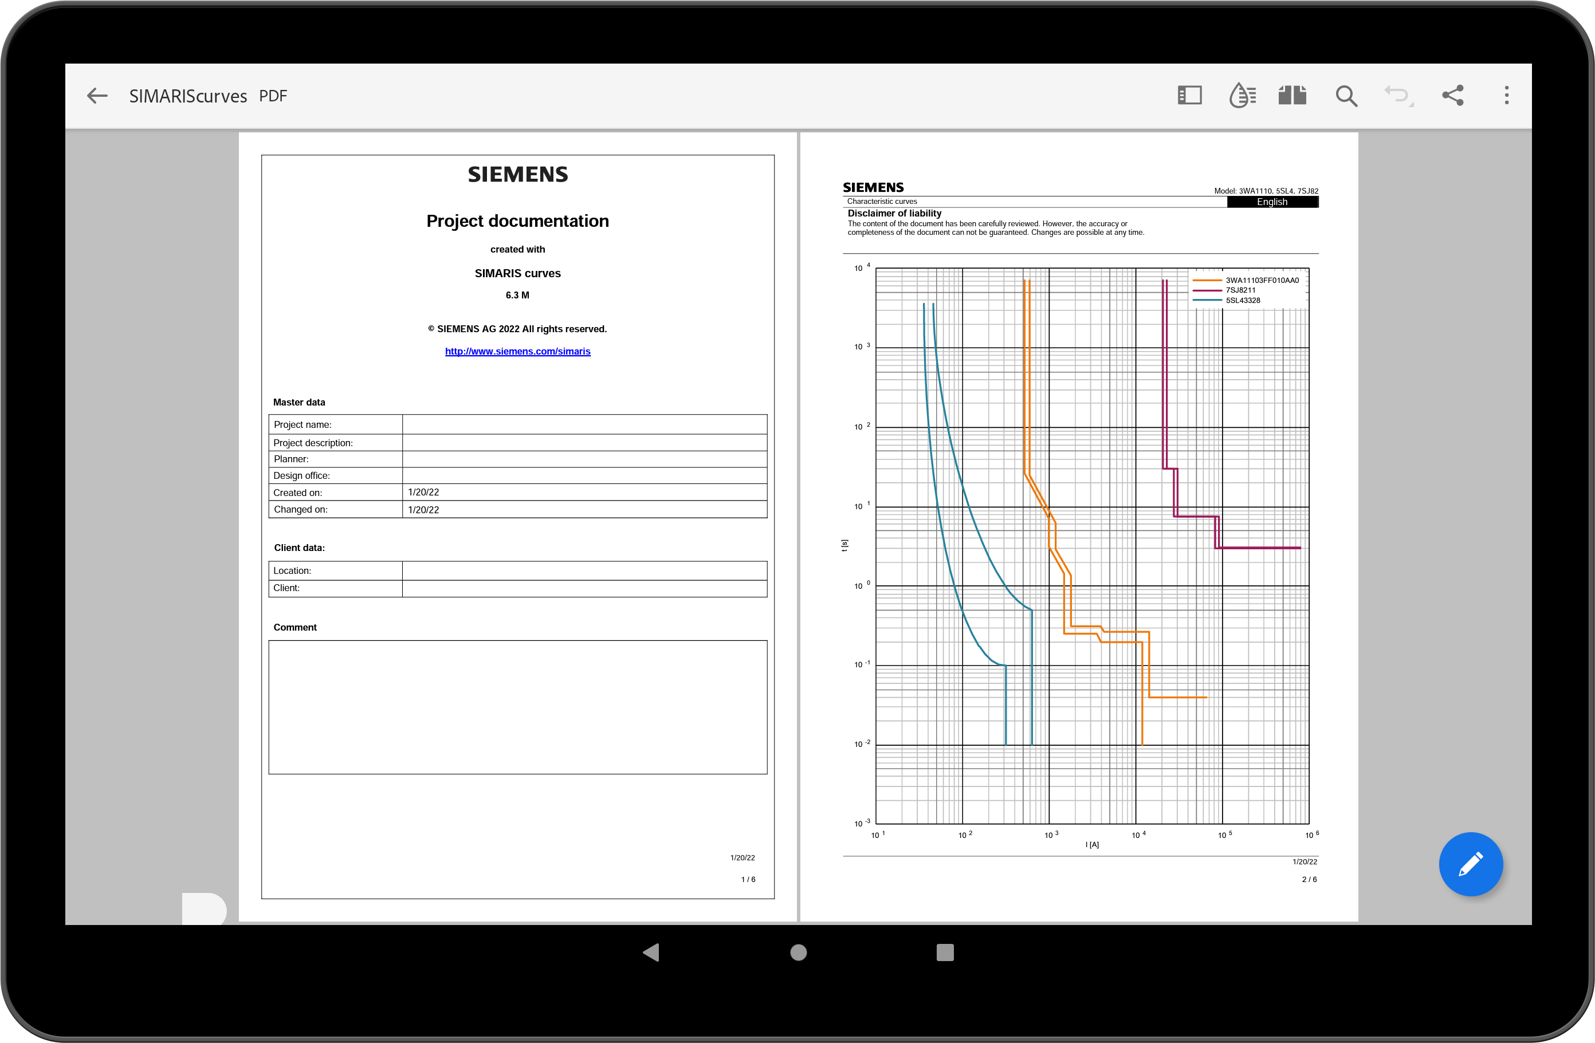The image size is (1595, 1043).
Task: Tap the 'English' language label
Action: (1272, 202)
